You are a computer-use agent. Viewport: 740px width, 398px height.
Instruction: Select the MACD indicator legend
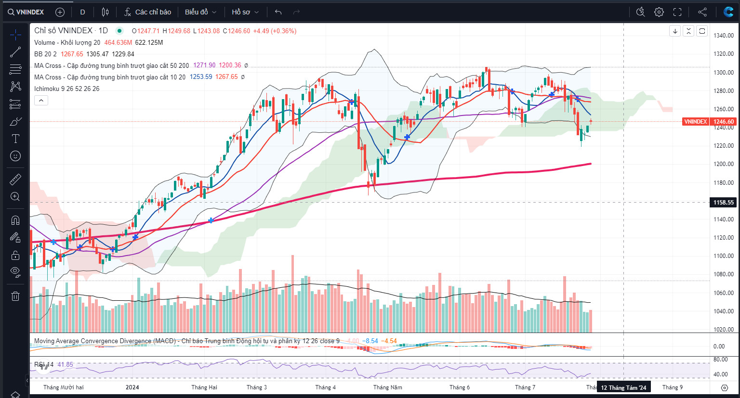coord(186,341)
